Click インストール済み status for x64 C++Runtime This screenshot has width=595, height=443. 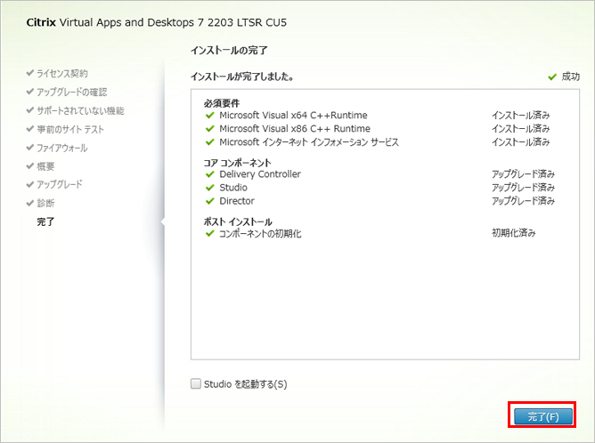[520, 115]
